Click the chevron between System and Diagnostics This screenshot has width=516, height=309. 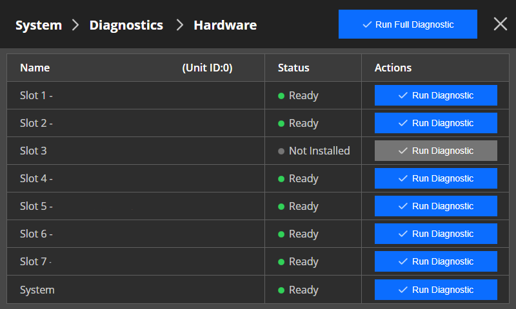tap(75, 25)
